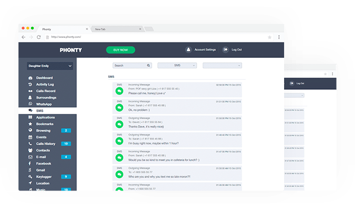355x204 pixels.
Task: Close the New Tab tab
Action: point(140,29)
